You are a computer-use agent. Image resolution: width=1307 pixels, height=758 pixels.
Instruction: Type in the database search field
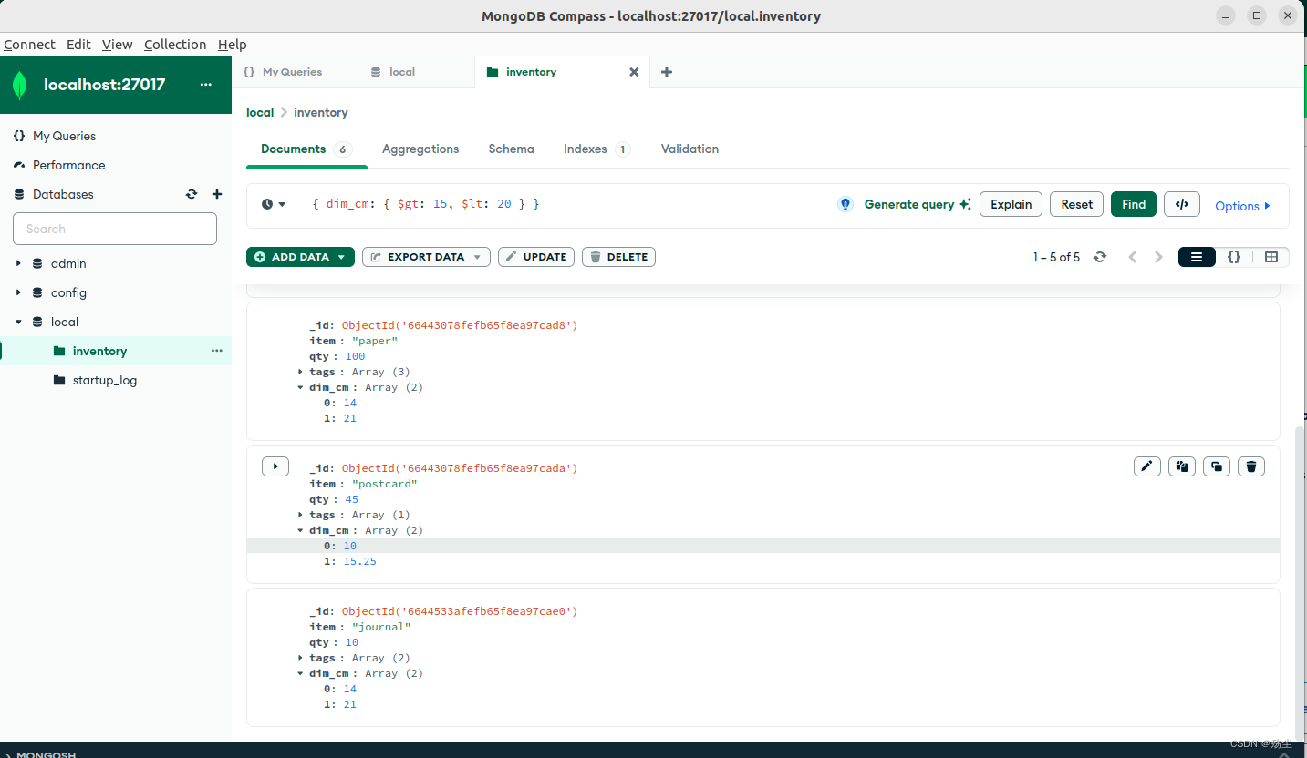114,229
